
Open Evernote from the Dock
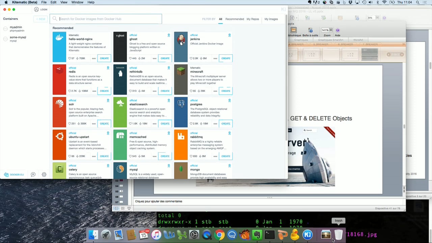coord(257,235)
